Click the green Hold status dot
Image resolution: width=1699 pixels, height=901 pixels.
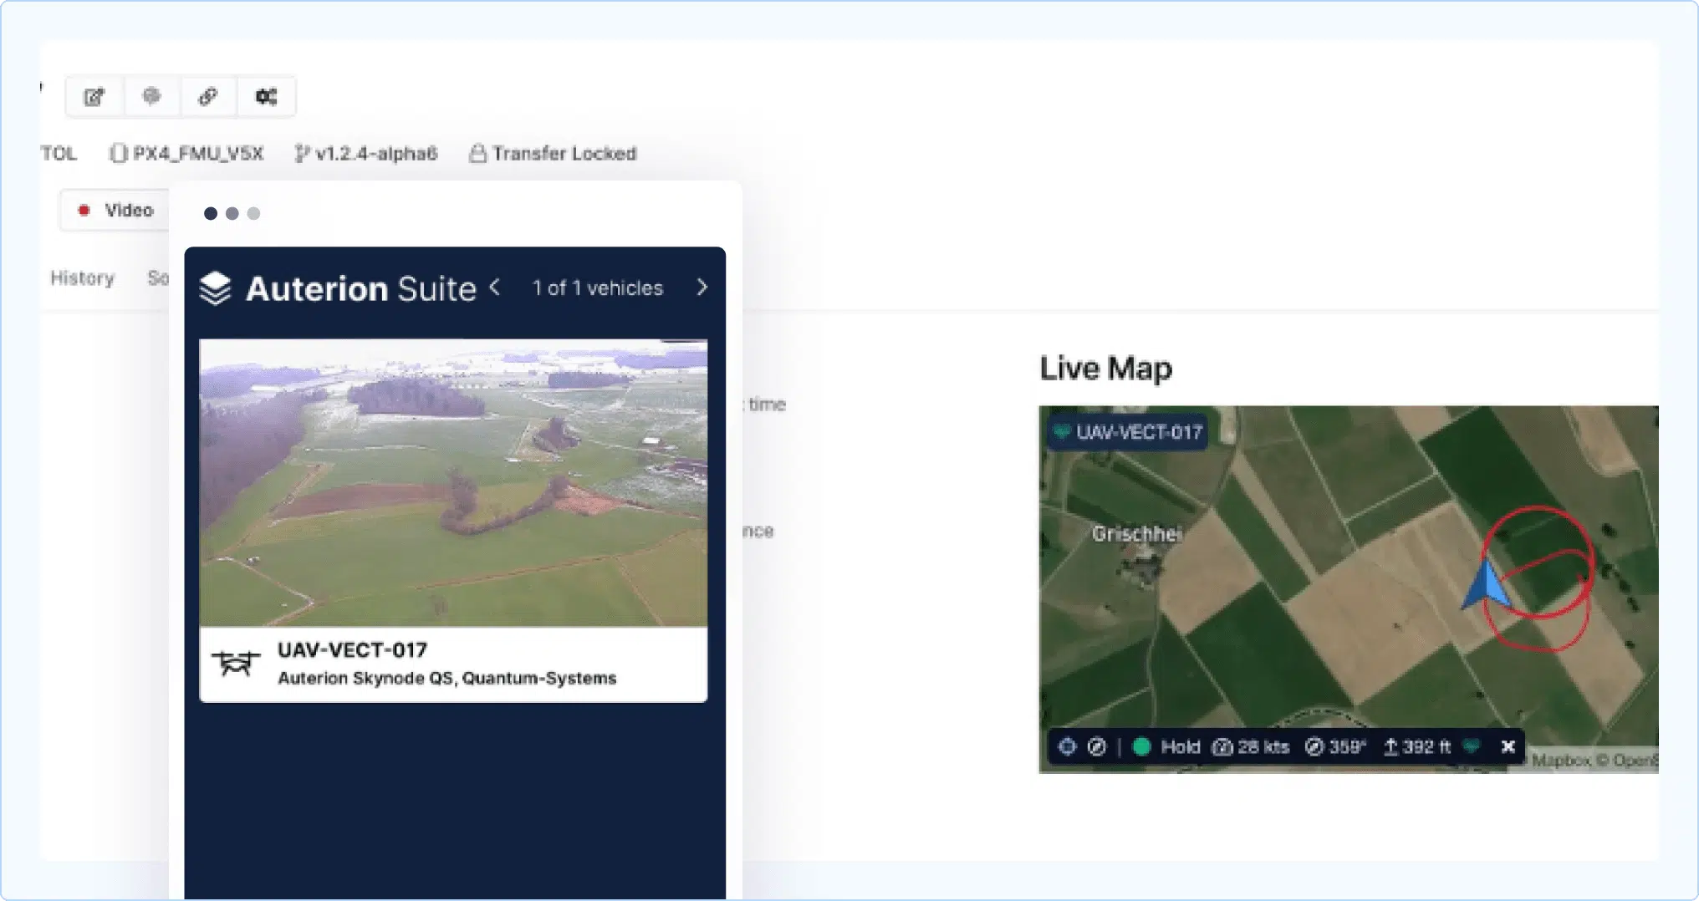pyautogui.click(x=1141, y=746)
